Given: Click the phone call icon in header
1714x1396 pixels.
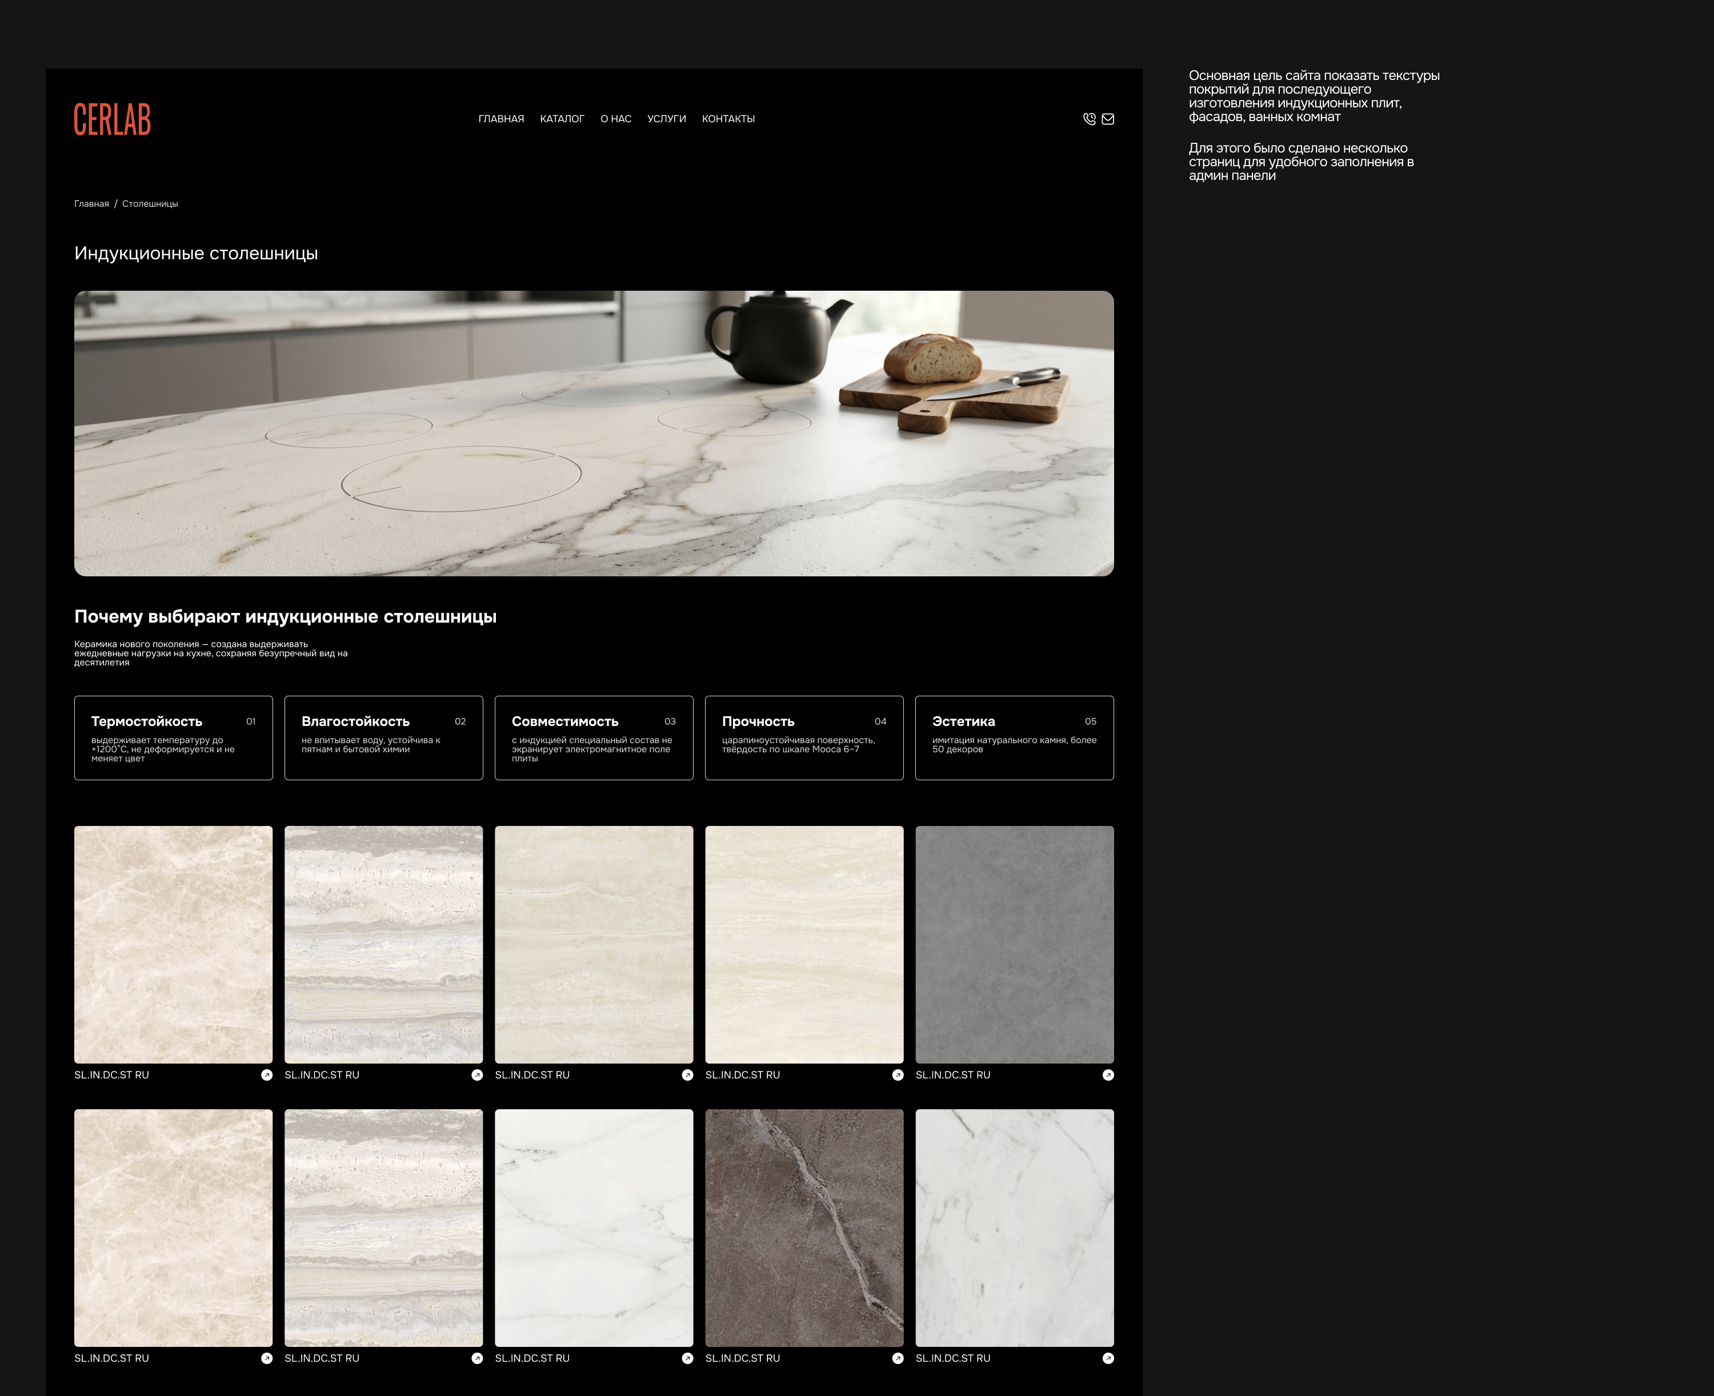Looking at the screenshot, I should click(x=1089, y=119).
